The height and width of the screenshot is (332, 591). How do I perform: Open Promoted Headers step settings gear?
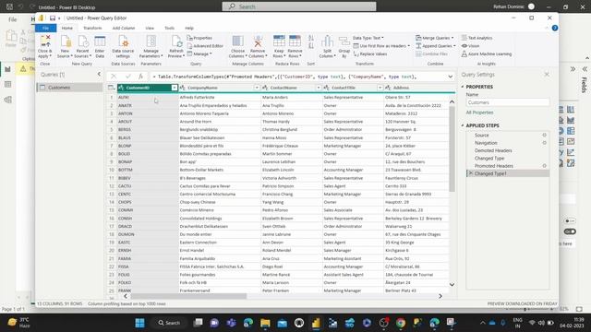[544, 166]
